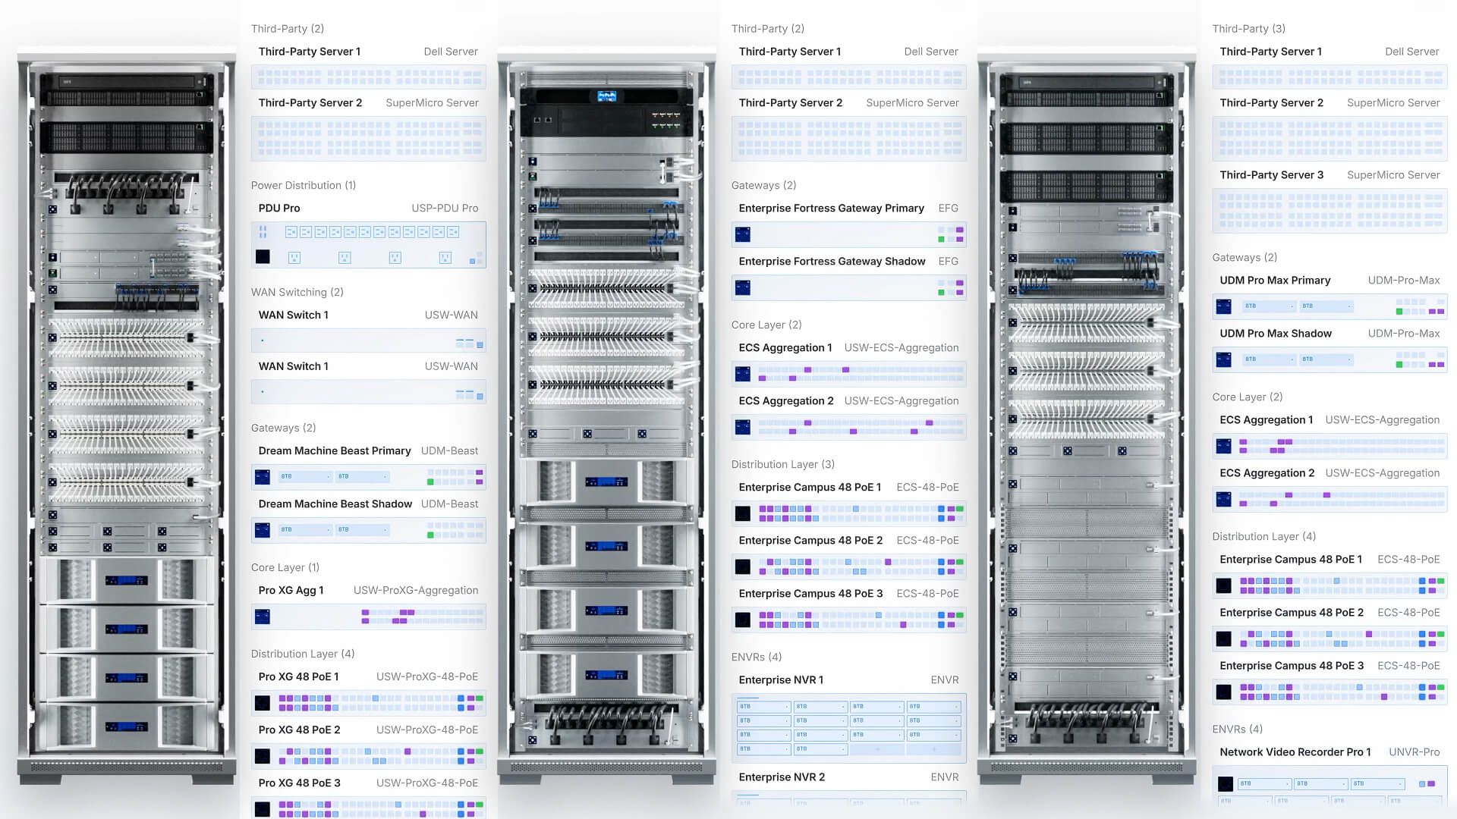1457x819 pixels.
Task: Click the USW-ProXG-Aggregation model label
Action: pos(416,590)
